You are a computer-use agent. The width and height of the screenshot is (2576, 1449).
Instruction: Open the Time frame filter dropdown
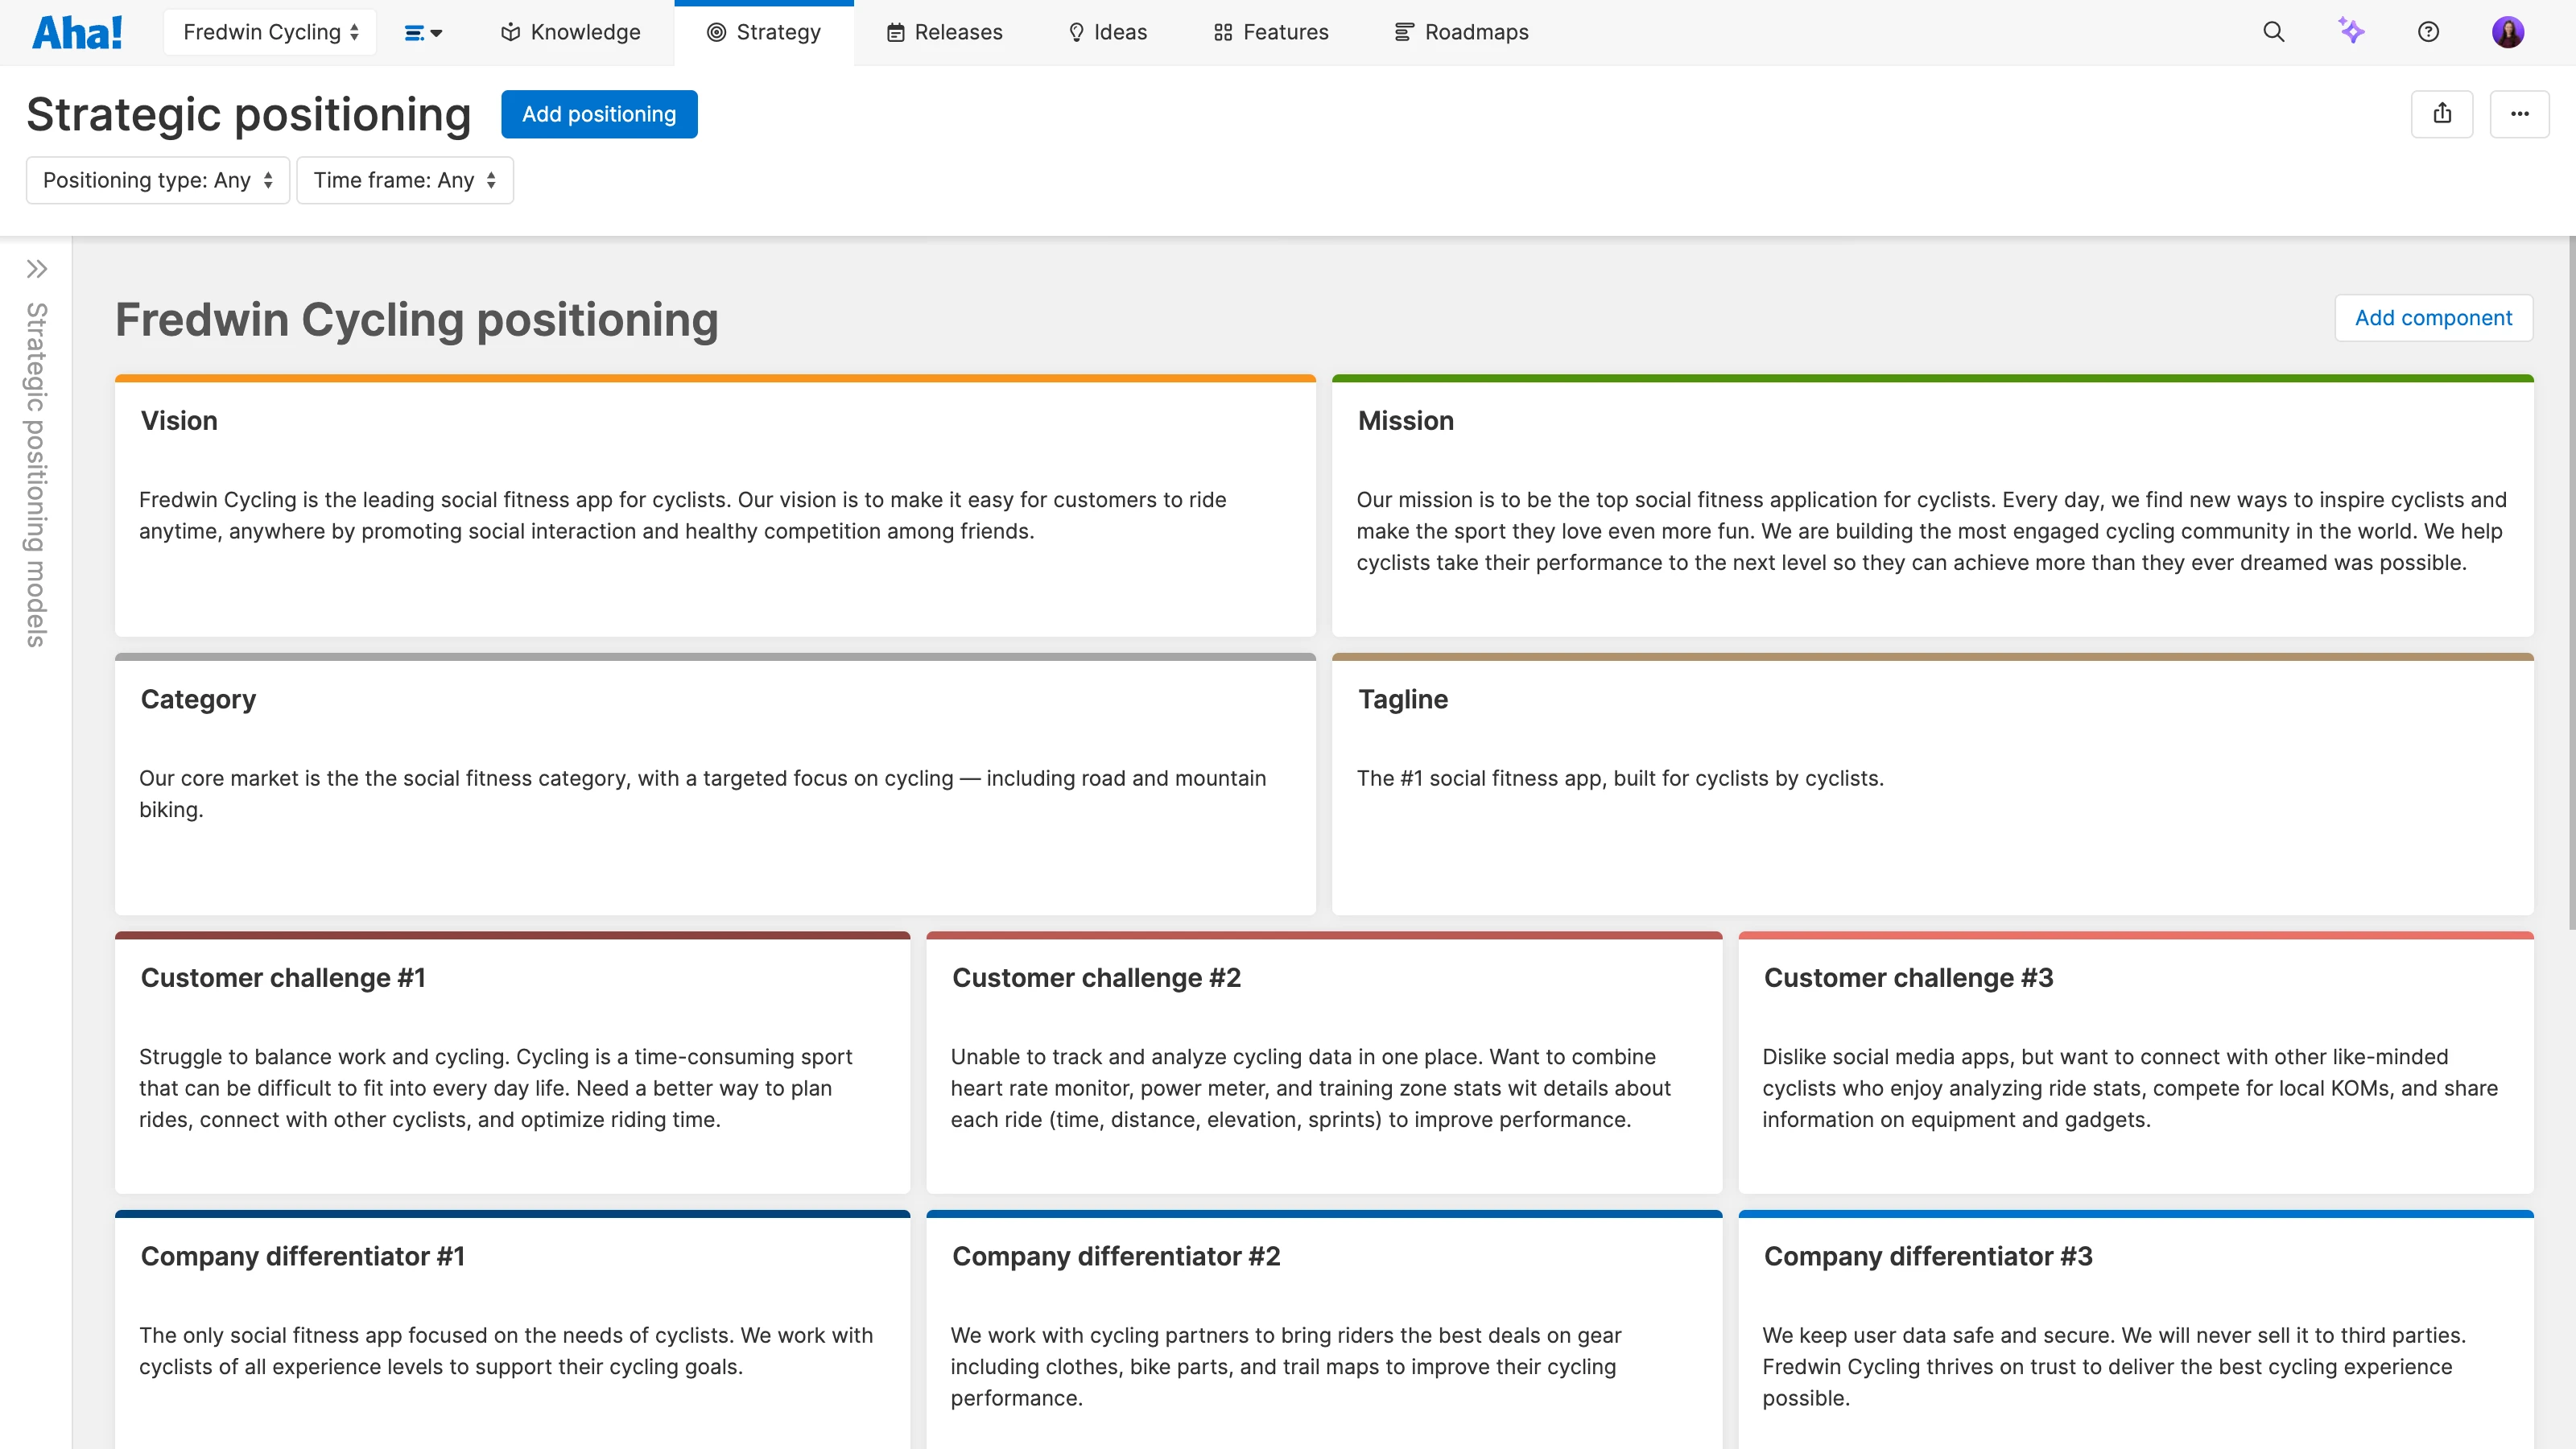pyautogui.click(x=405, y=180)
